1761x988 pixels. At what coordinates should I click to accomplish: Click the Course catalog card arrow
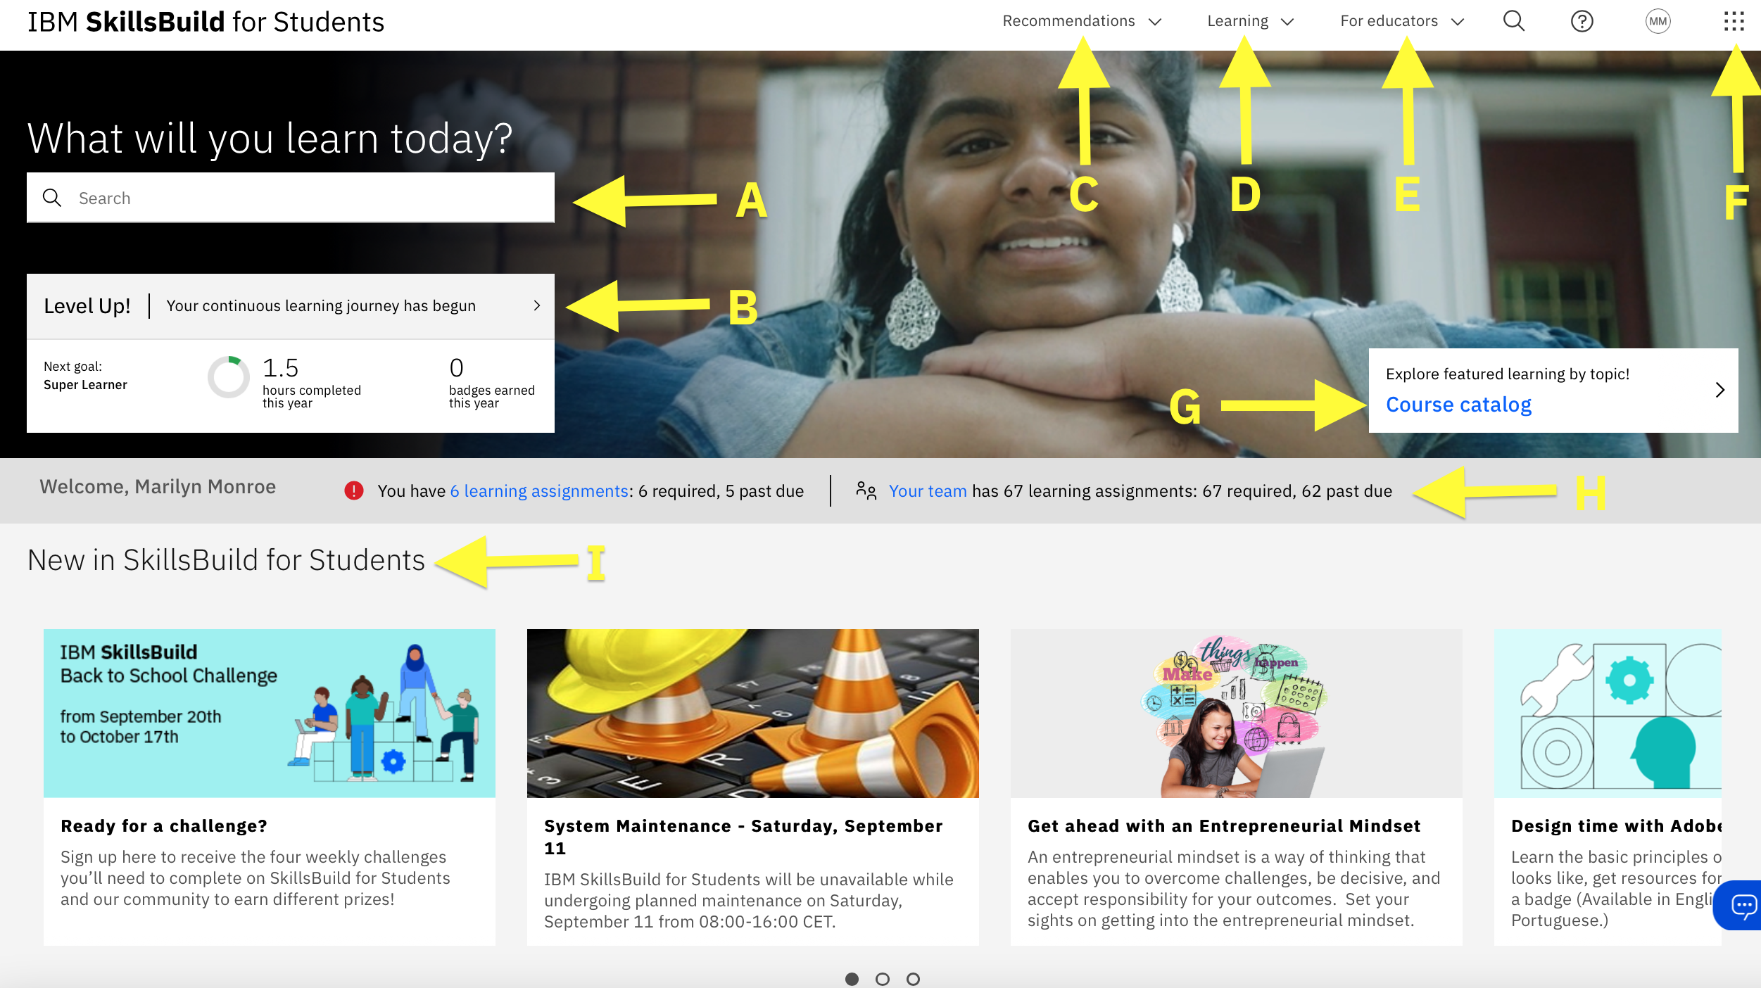click(x=1719, y=390)
